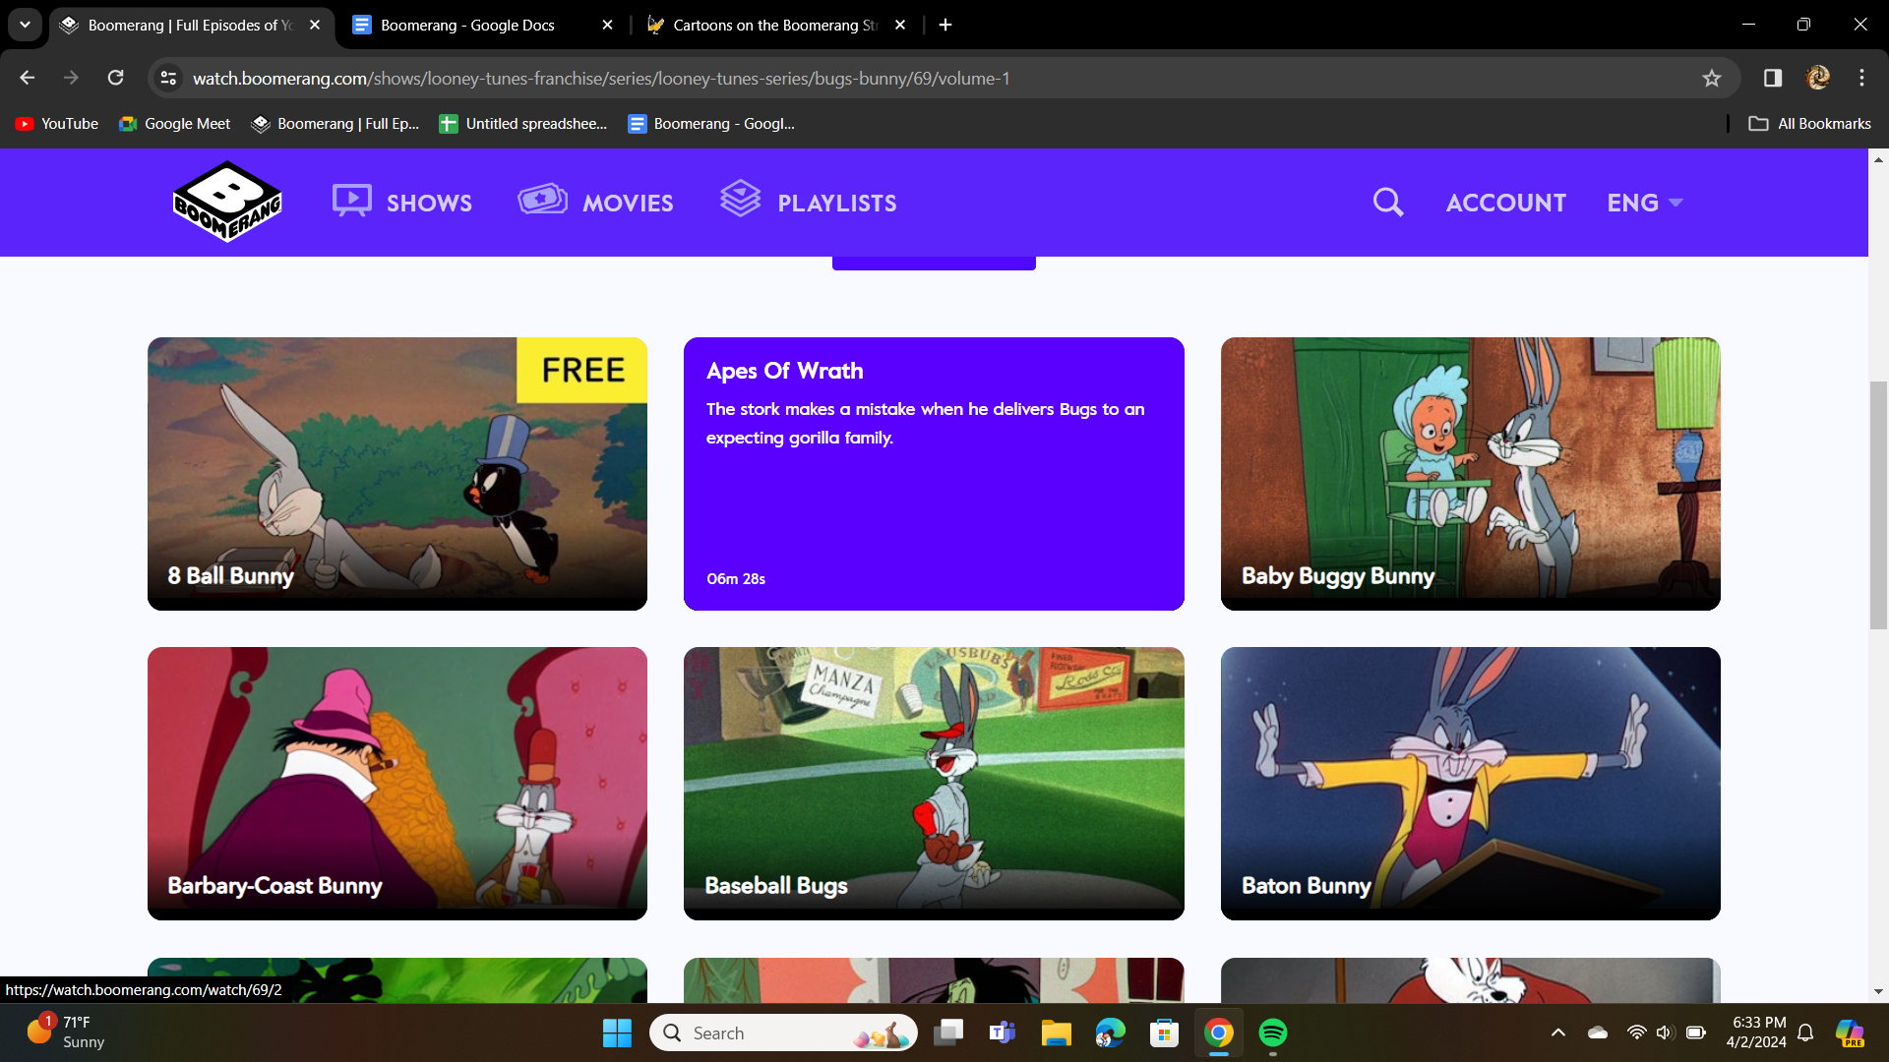Open Chrome side panel icon
The width and height of the screenshot is (1889, 1062).
1773,78
